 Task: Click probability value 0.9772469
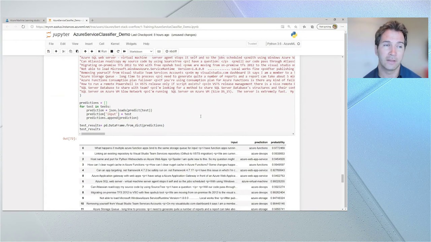(x=278, y=148)
